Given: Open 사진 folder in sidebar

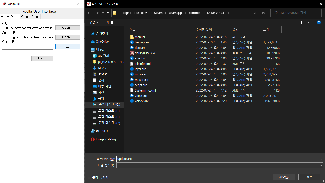Looking at the screenshot, I should [98, 93].
